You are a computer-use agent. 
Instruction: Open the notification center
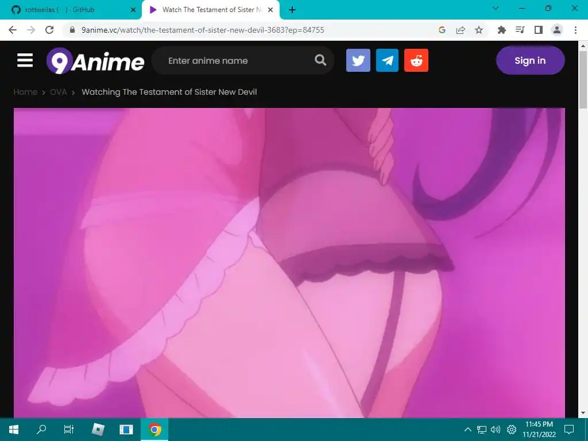[x=569, y=430]
